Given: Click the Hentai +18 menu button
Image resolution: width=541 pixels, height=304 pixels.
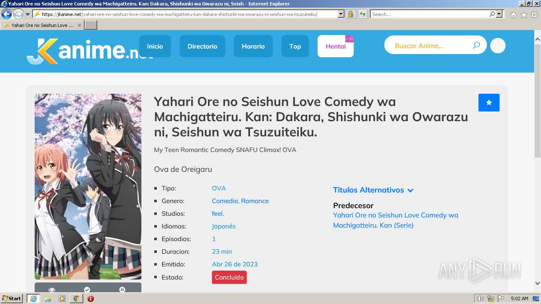Looking at the screenshot, I should tap(336, 46).
